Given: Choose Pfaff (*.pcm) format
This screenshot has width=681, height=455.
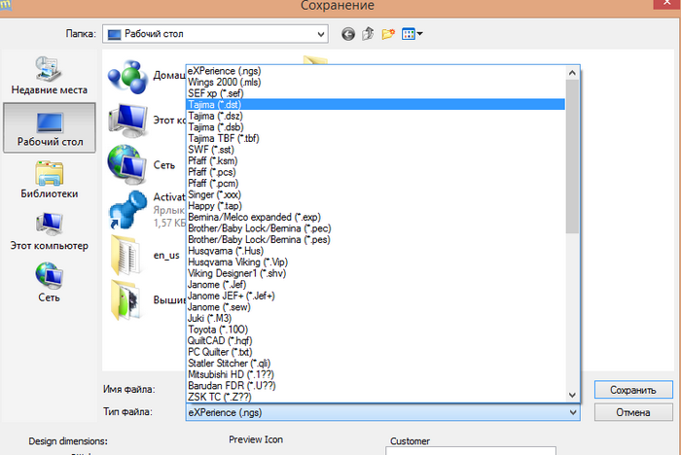Looking at the screenshot, I should coord(376,184).
